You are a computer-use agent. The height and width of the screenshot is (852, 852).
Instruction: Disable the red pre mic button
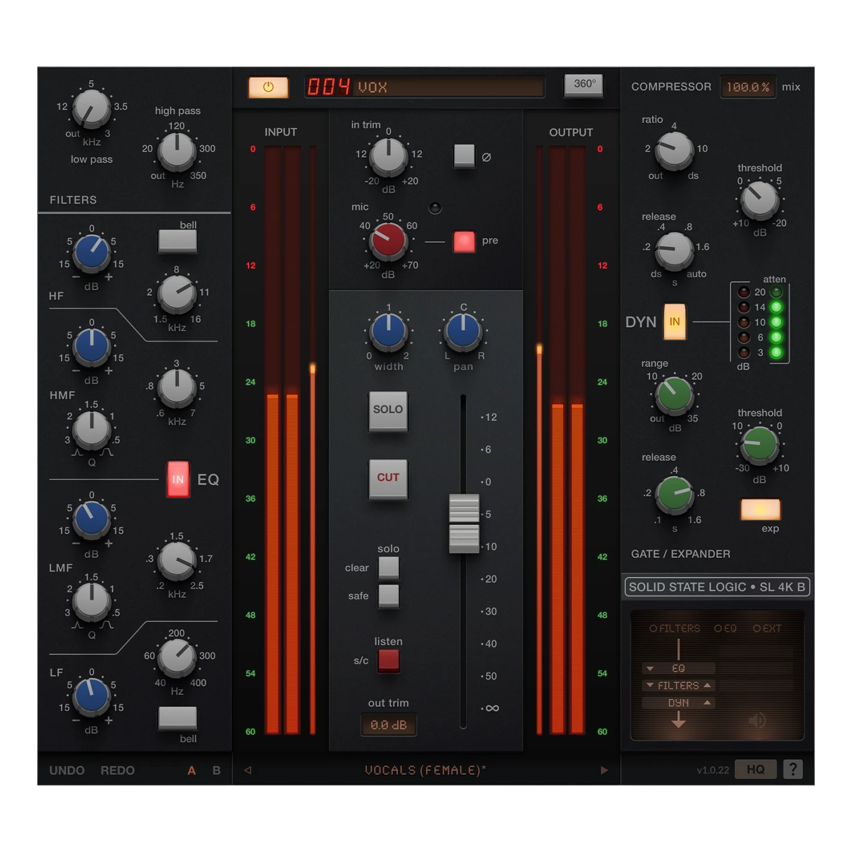tap(464, 241)
